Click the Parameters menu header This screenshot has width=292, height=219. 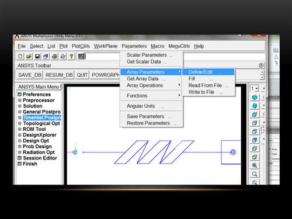134,46
